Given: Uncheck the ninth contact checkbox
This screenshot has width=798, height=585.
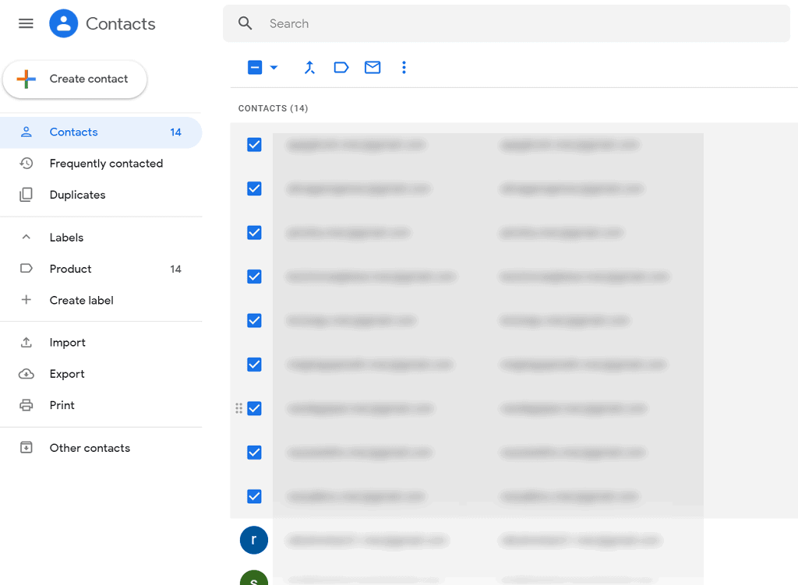Looking at the screenshot, I should pyautogui.click(x=254, y=496).
